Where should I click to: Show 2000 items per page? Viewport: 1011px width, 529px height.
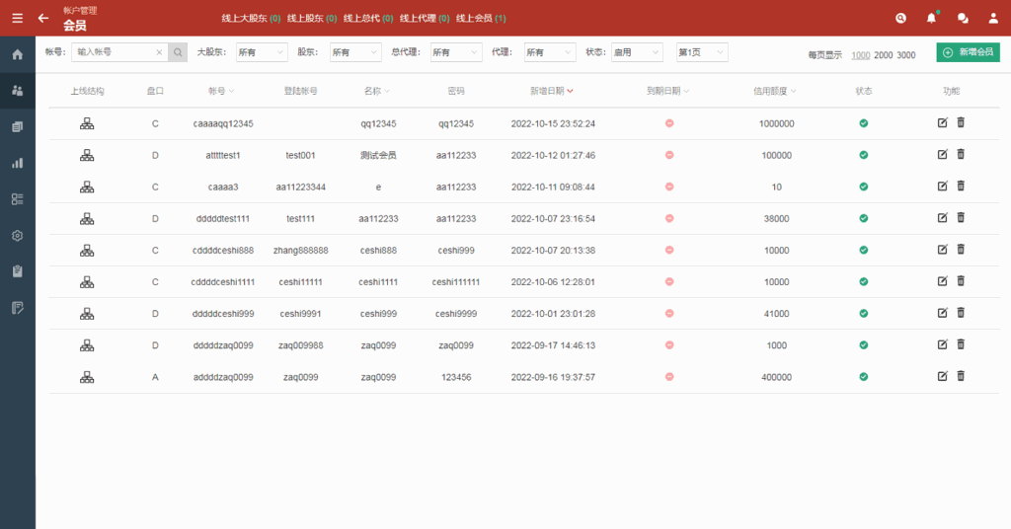pyautogui.click(x=884, y=55)
